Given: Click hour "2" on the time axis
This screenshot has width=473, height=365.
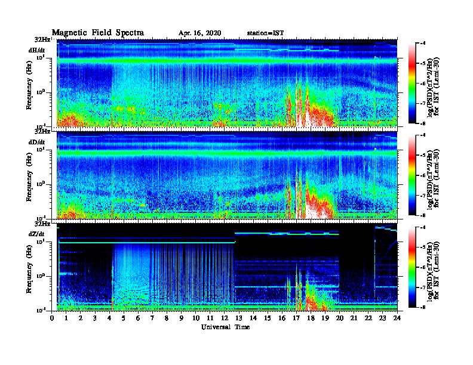Looking at the screenshot, I should pos(81,318).
